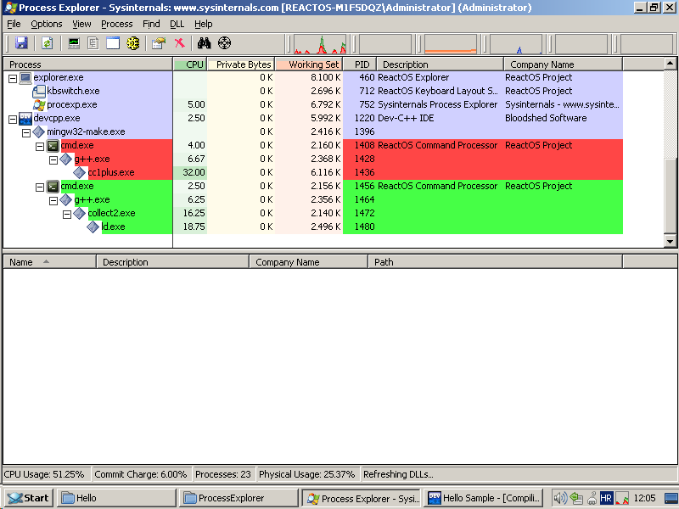Sort lower pane by Path column

(495, 262)
